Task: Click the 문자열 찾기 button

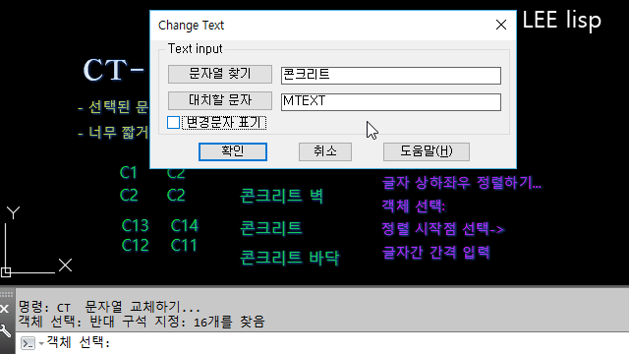Action: coord(220,75)
